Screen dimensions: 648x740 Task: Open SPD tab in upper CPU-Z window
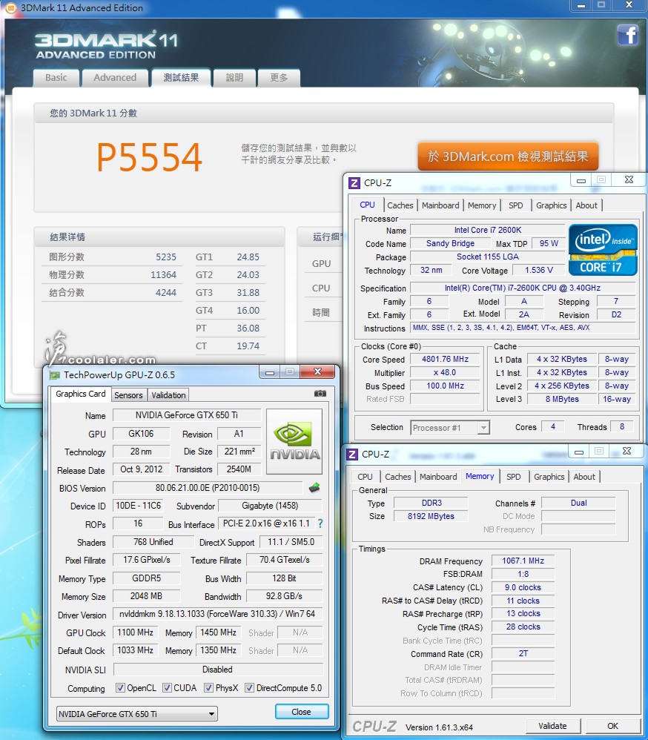click(x=516, y=205)
